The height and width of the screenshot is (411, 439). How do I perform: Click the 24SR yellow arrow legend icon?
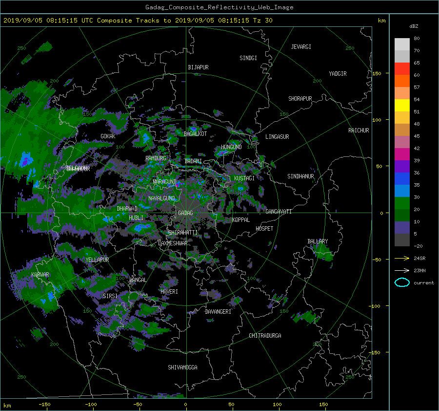tap(402, 258)
